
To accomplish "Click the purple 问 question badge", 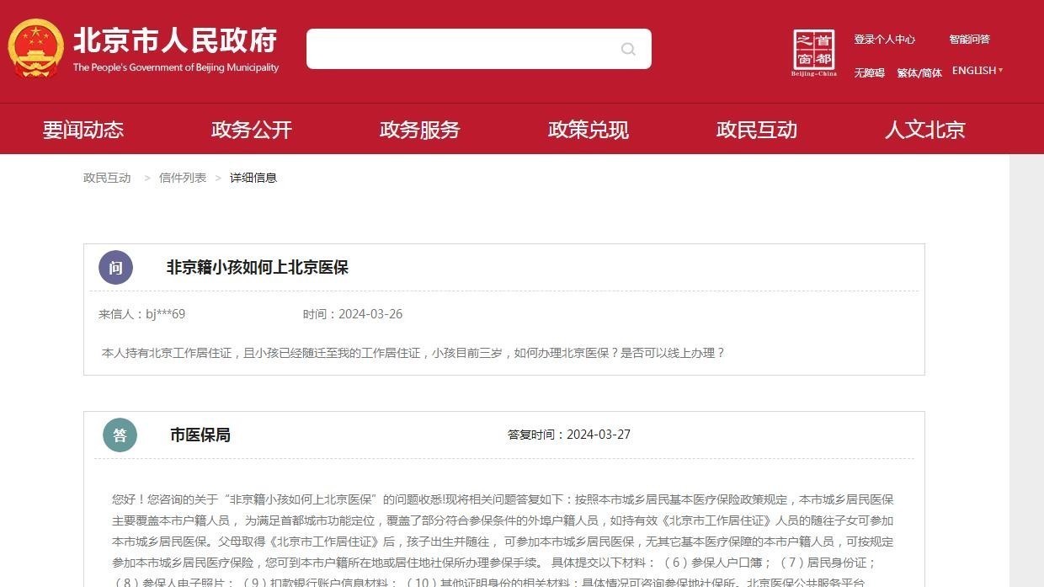I will 115,267.
